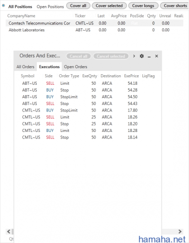Select Abbott Laboratories position row
Viewport: 189px width, 243px height.
[94, 30]
